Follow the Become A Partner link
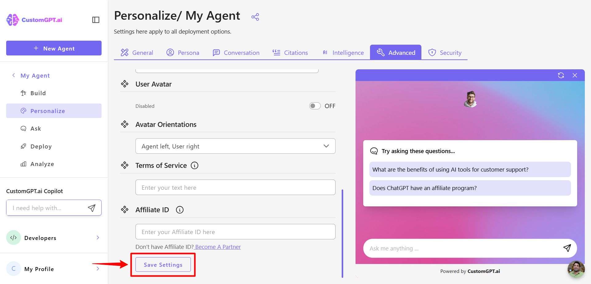This screenshot has height=284, width=591. tap(218, 247)
